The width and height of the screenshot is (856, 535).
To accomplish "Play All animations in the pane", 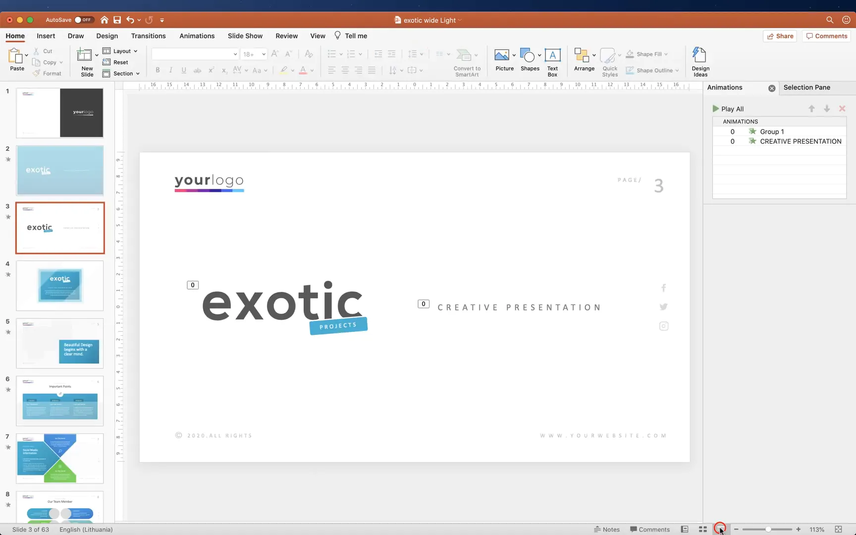I will pyautogui.click(x=728, y=108).
